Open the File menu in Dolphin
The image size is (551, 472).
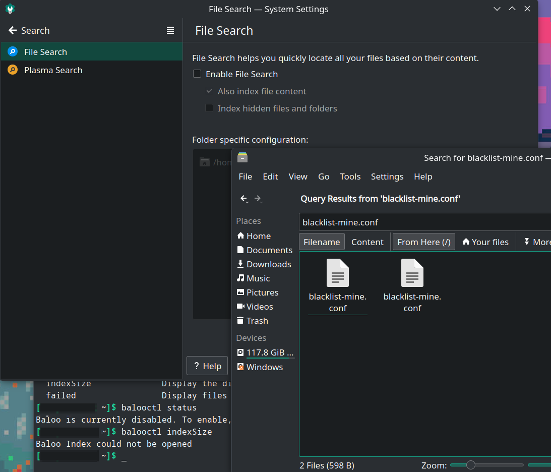point(246,176)
